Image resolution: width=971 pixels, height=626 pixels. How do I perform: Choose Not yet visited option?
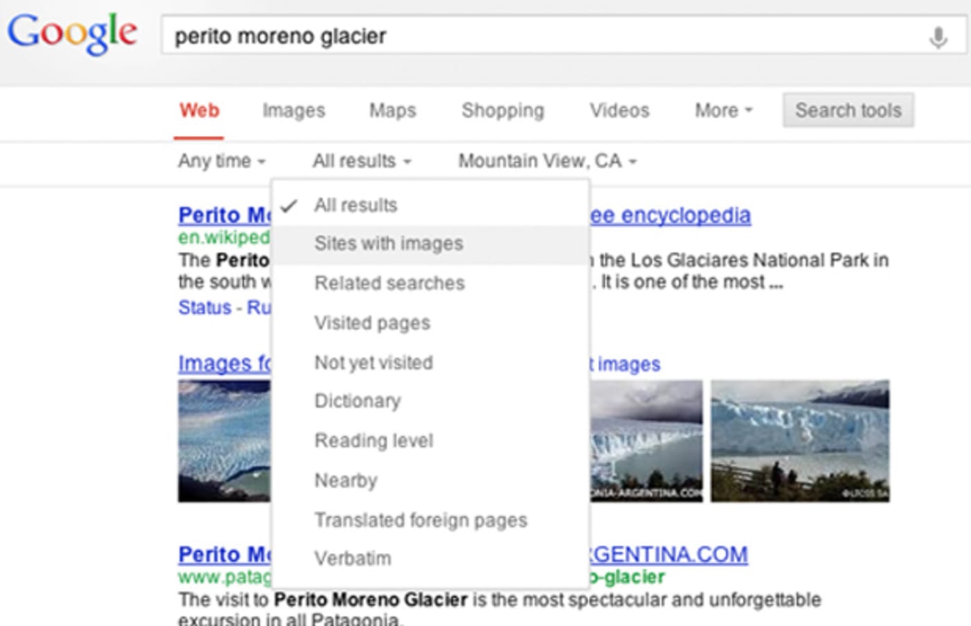click(x=374, y=362)
